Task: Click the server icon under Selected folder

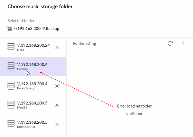Action: [x=10, y=28]
